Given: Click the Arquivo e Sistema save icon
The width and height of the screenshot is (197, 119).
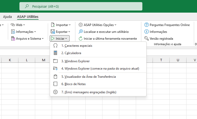Looking at the screenshot, I should (x=13, y=38).
